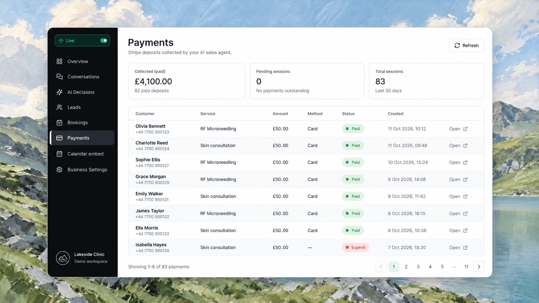Click the Paid badge for Olivia Bennett
The width and height of the screenshot is (539, 303).
click(353, 128)
